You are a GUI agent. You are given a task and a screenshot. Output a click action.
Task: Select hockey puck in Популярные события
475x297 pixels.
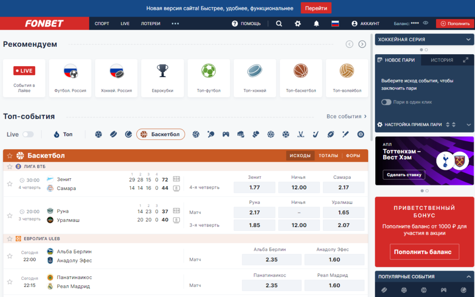click(384, 290)
